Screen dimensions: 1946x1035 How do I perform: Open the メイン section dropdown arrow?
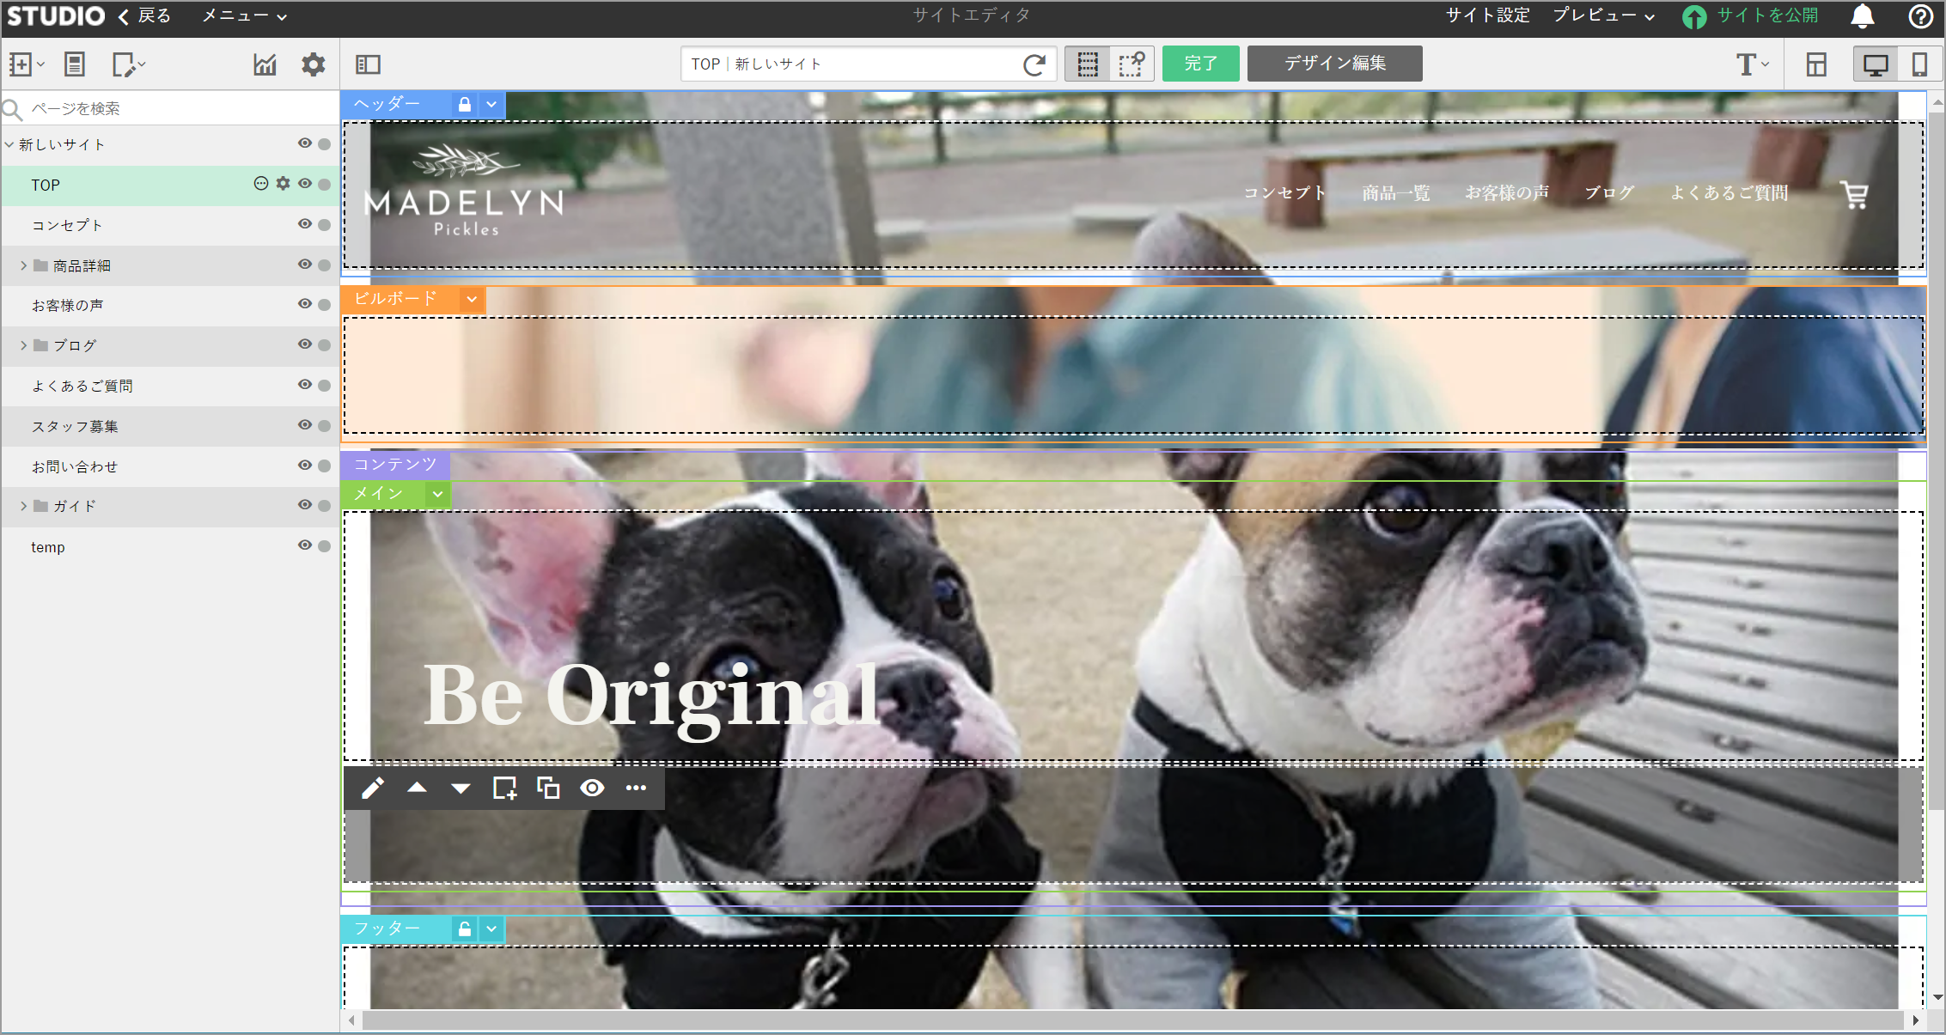coord(437,494)
